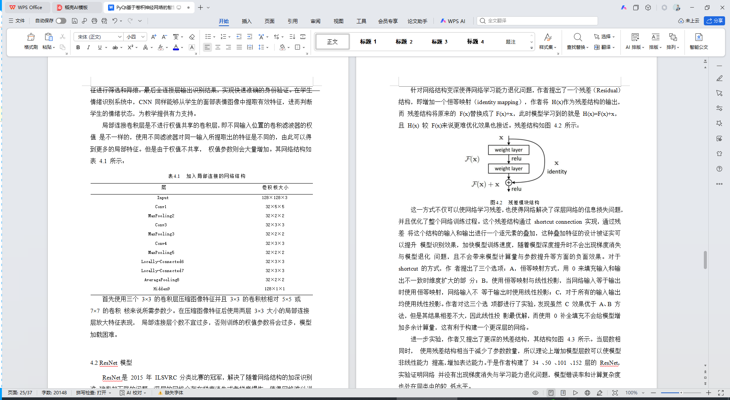Screen dimensions: 730x400
Task: Apply the 标题 3 style
Action: pyautogui.click(x=440, y=42)
